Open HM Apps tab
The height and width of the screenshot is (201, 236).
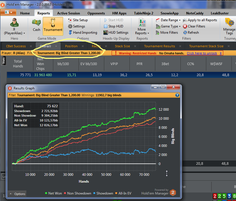point(119,13)
